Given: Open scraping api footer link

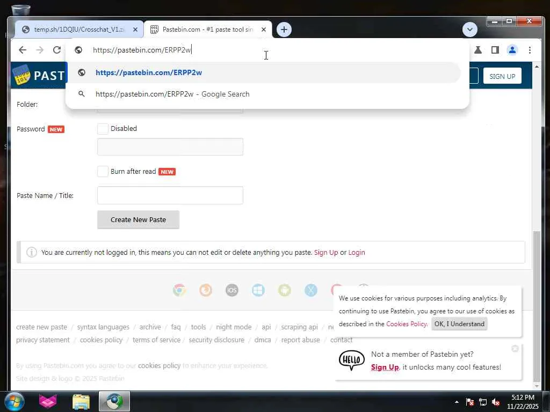Looking at the screenshot, I should click(x=299, y=327).
